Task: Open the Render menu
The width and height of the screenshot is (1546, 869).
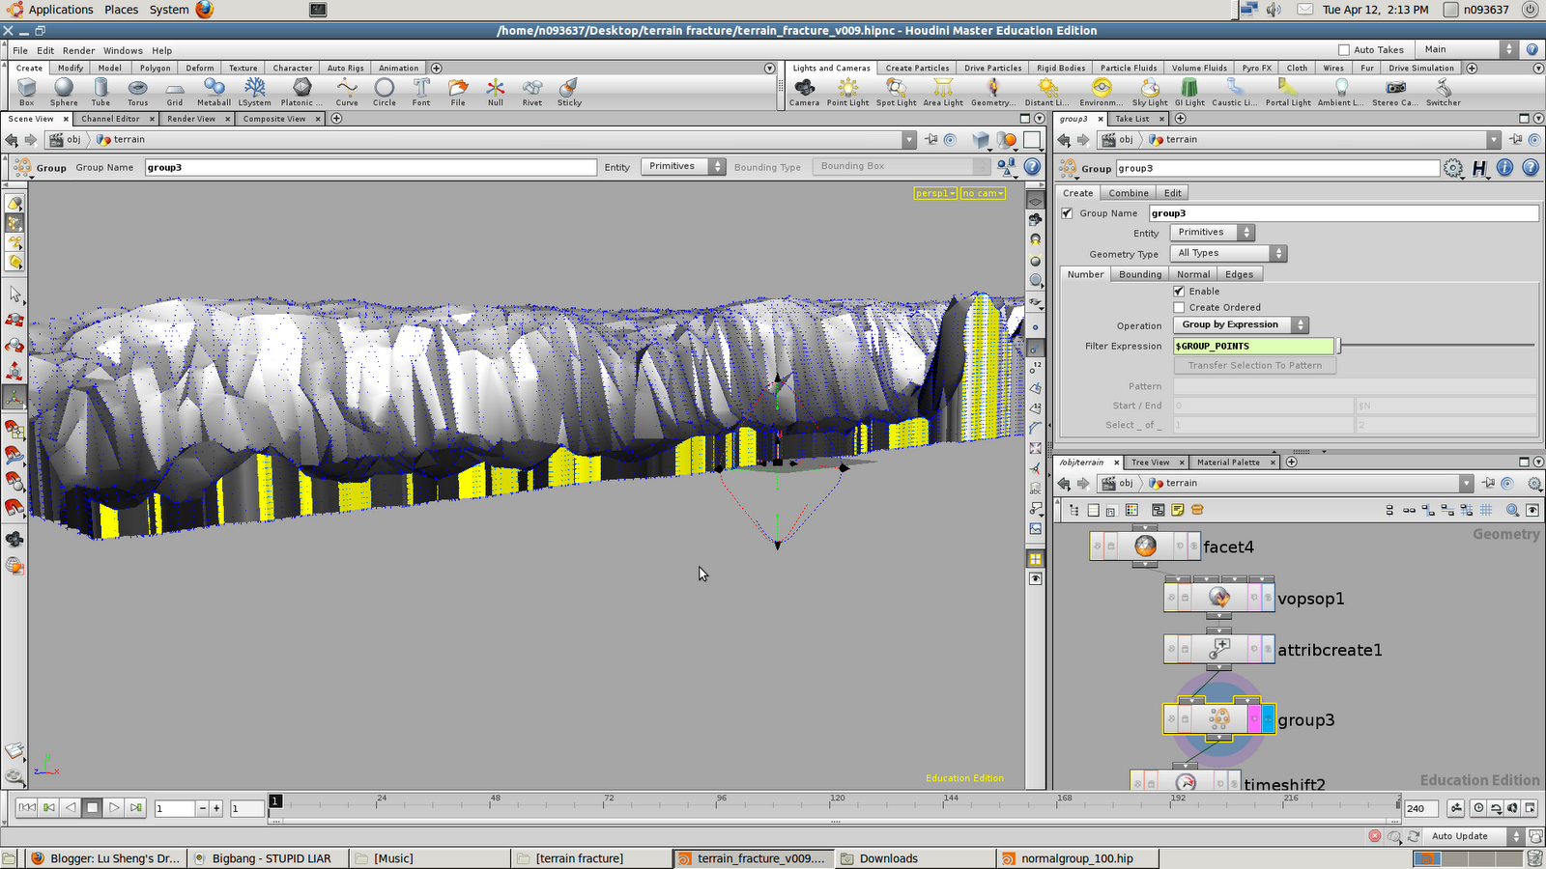Action: [x=79, y=50]
